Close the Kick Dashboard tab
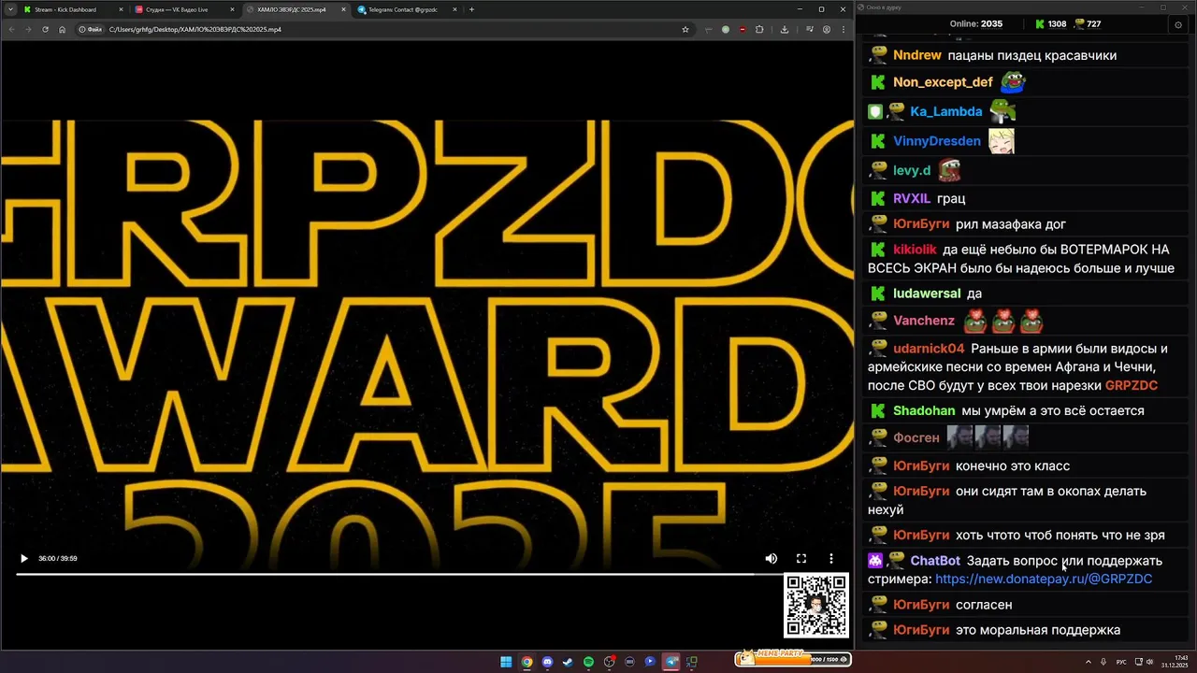 (x=121, y=9)
